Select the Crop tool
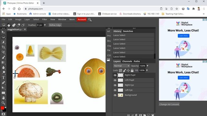The width and height of the screenshot is (207, 116). click(3, 47)
